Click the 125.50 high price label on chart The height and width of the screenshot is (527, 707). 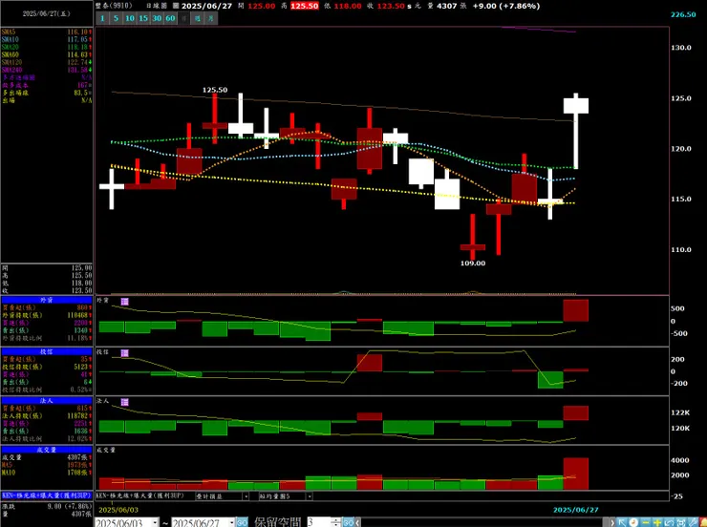click(215, 90)
